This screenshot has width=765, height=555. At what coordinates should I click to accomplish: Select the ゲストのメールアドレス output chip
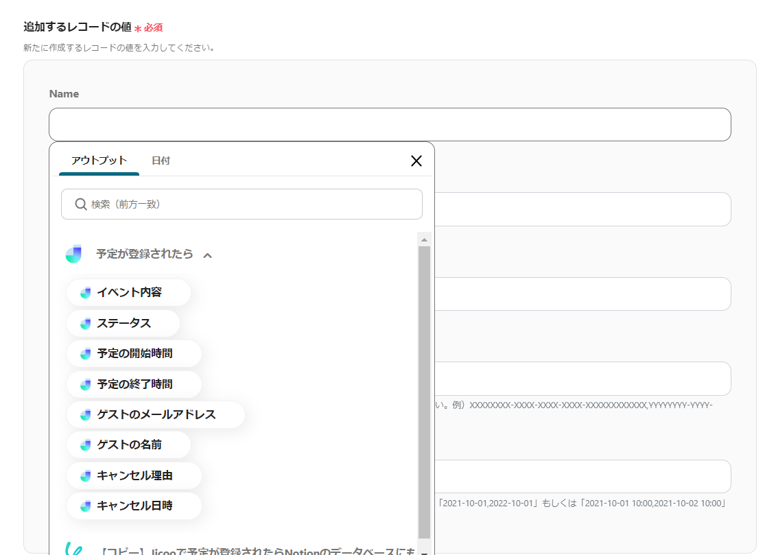click(x=156, y=414)
